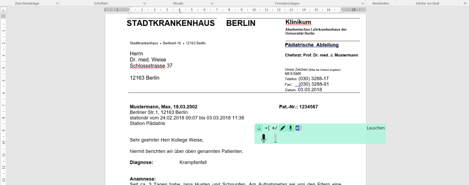Click the first line indent marker on ruler
The height and width of the screenshot is (185, 469).
(130, 8)
